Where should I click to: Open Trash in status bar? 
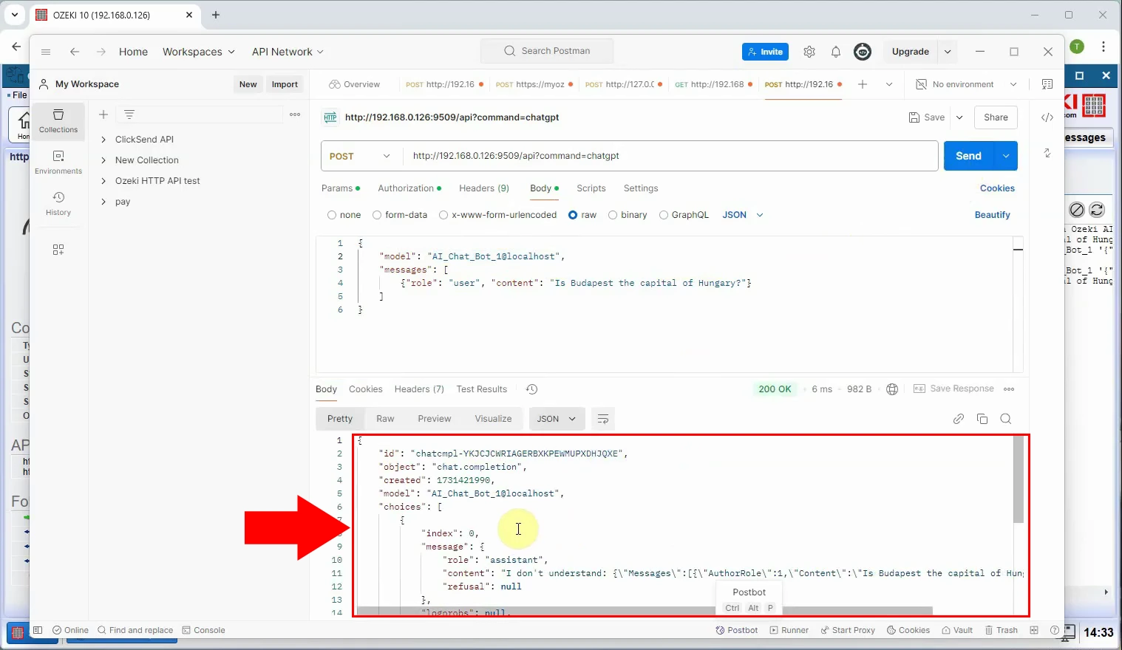pyautogui.click(x=1002, y=630)
